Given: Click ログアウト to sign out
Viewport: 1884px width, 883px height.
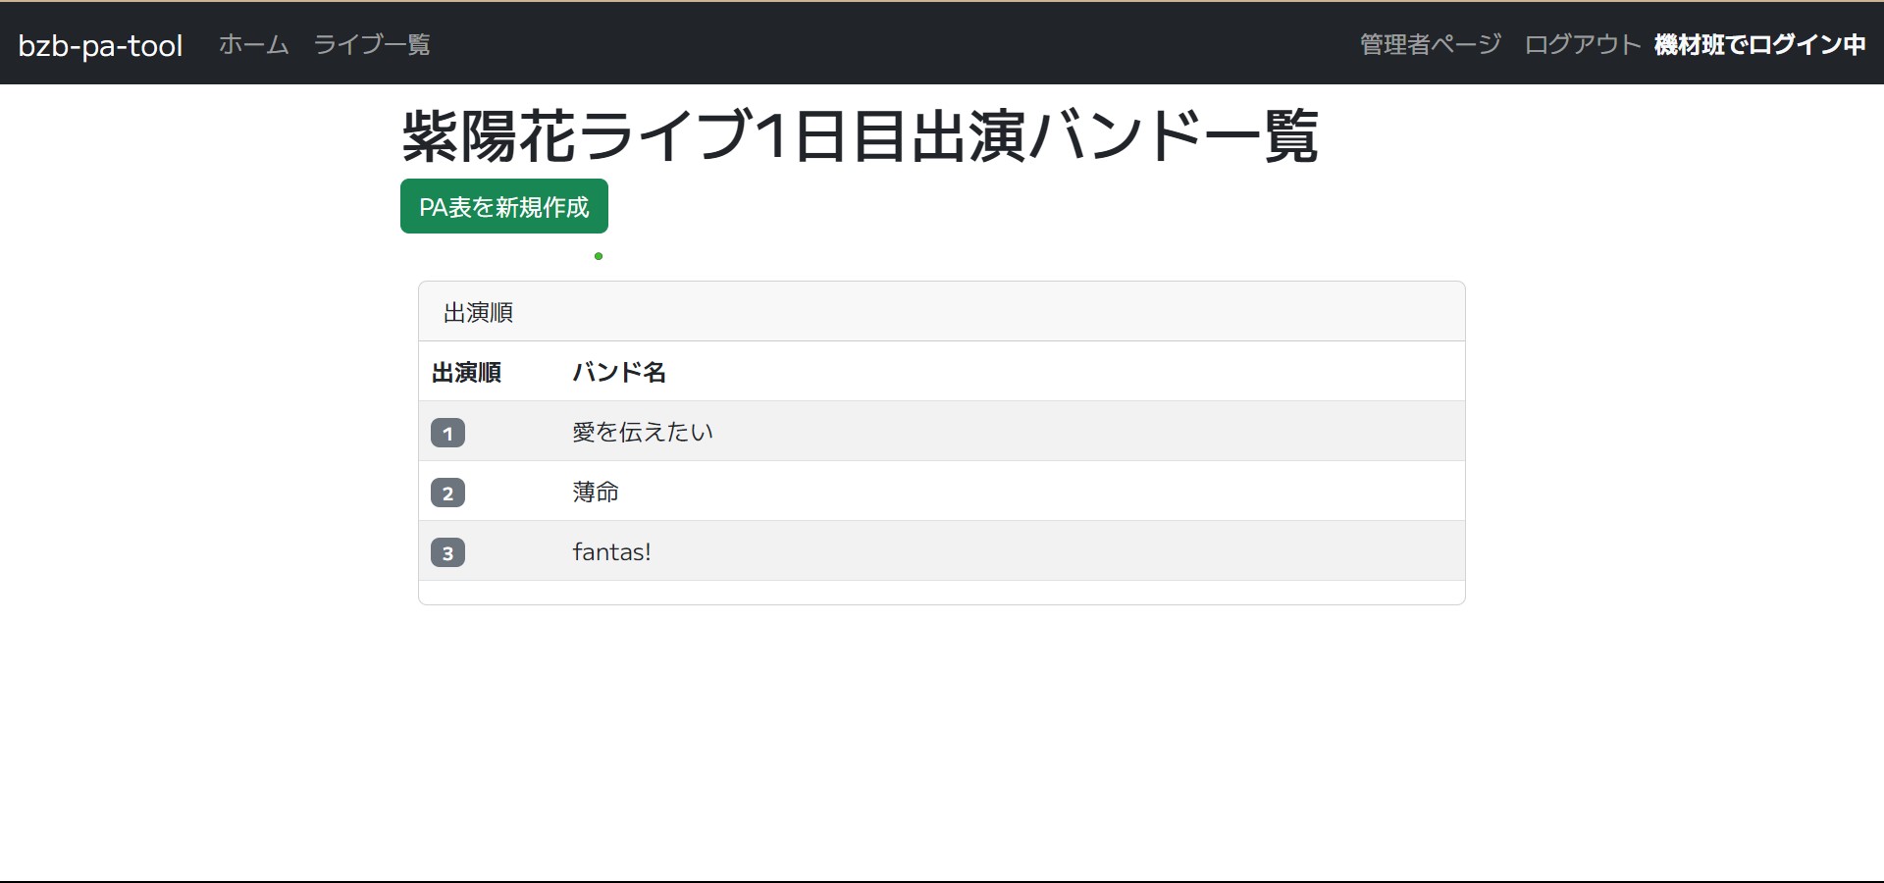Looking at the screenshot, I should tap(1581, 44).
